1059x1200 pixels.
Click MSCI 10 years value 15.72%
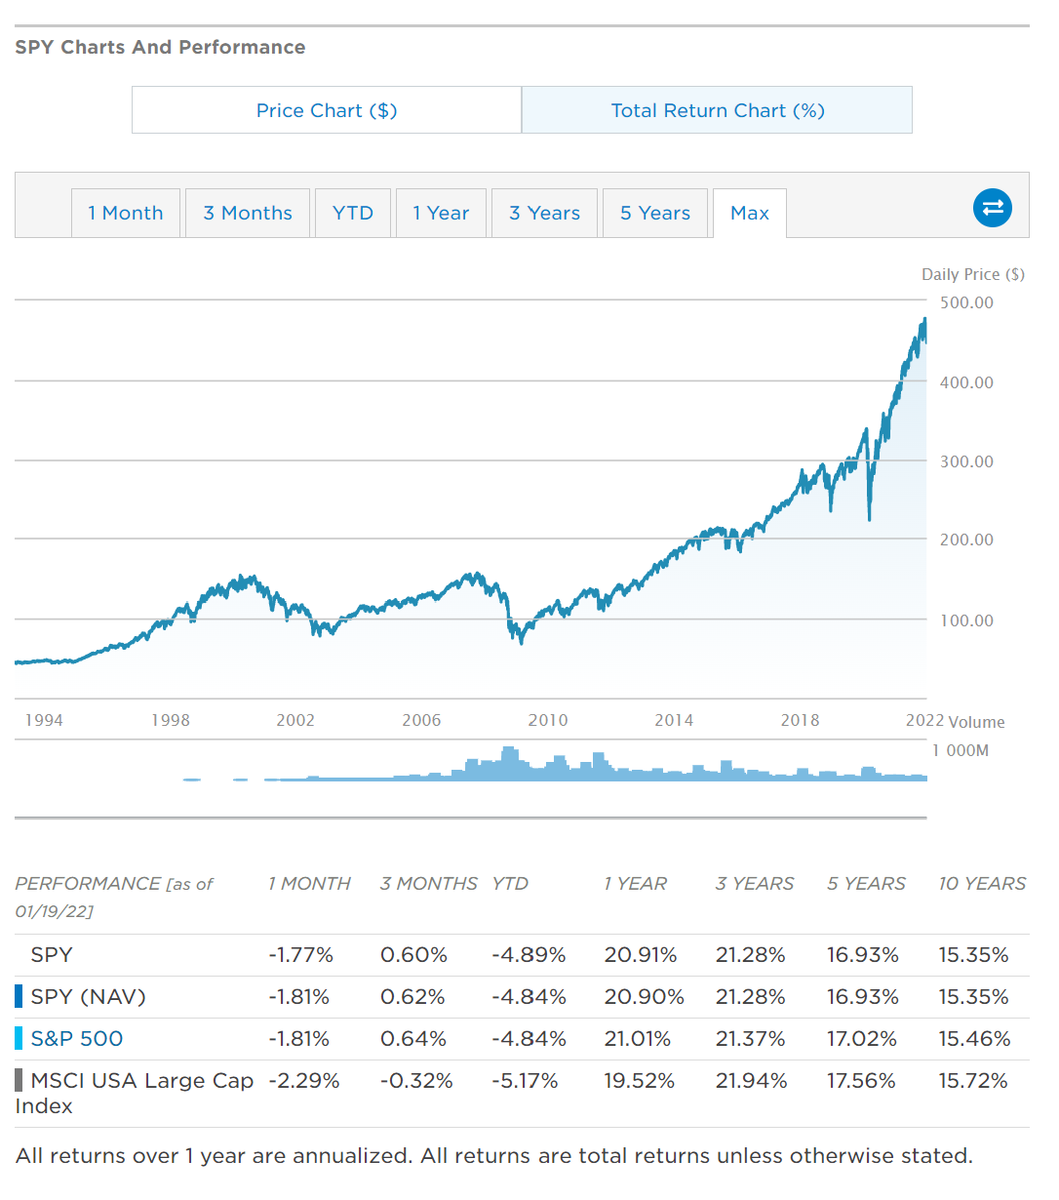click(x=973, y=1081)
